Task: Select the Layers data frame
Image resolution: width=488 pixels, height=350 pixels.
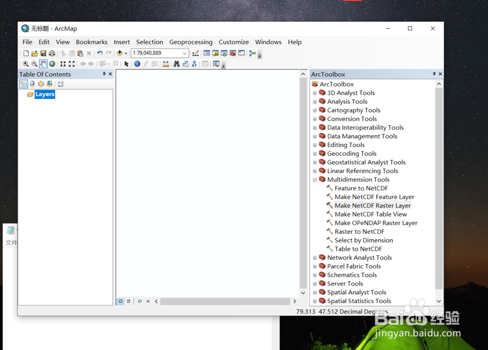Action: point(45,94)
